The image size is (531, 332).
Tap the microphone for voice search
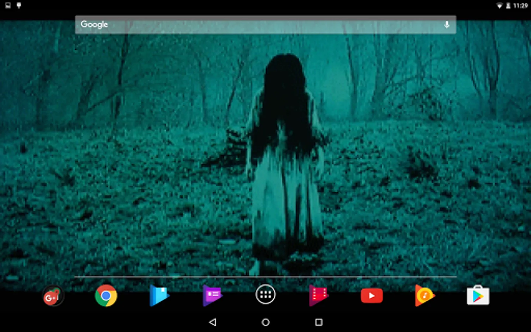pyautogui.click(x=447, y=25)
